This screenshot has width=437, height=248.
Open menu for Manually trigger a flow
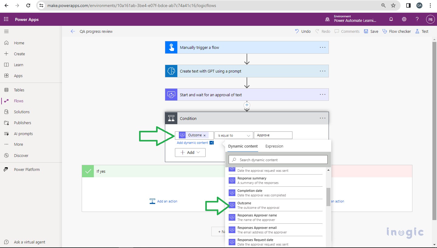coord(323,47)
